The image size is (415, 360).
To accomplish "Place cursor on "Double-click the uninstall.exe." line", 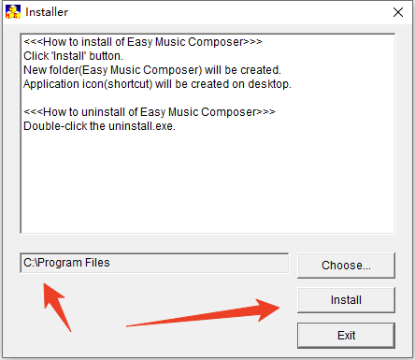I will point(100,126).
